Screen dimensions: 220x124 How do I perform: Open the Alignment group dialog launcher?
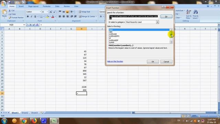96,21
